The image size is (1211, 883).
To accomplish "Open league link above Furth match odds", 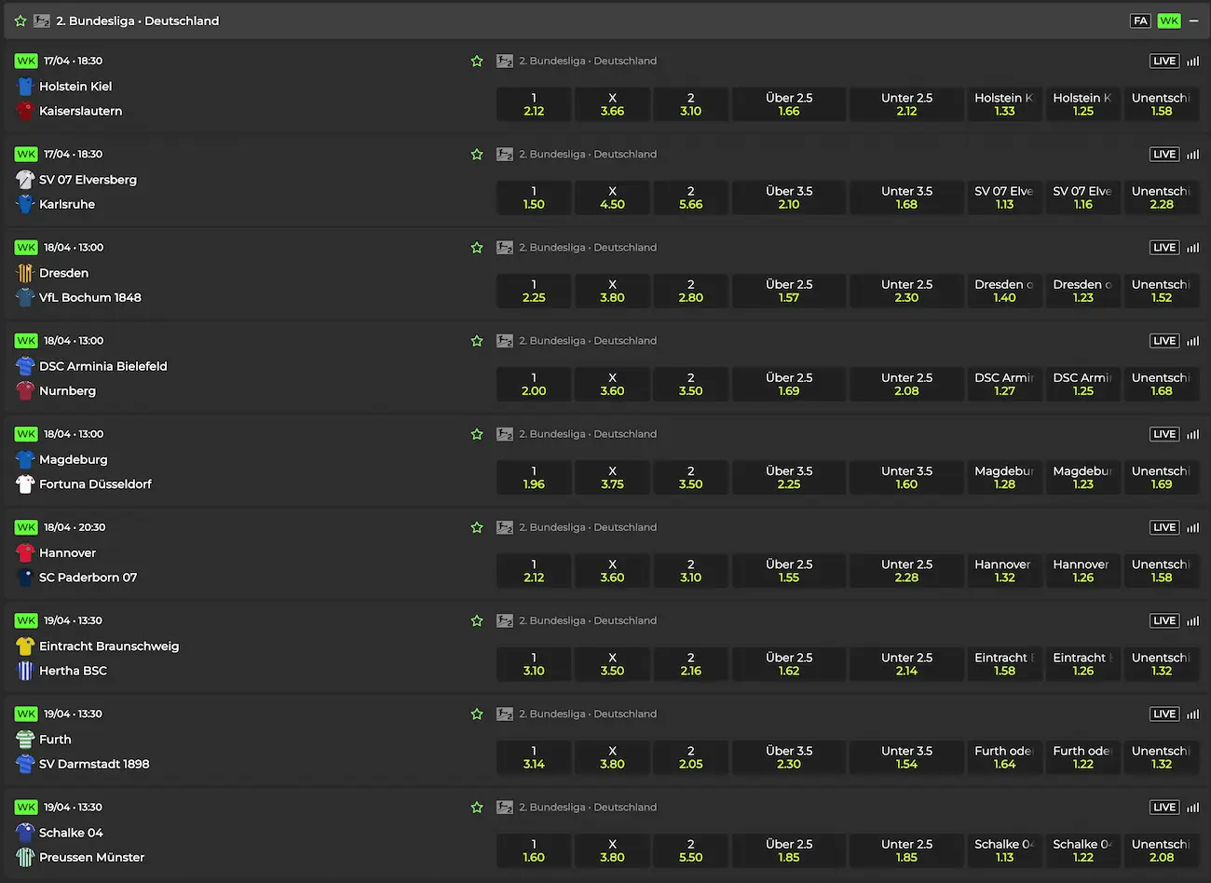I will click(587, 714).
